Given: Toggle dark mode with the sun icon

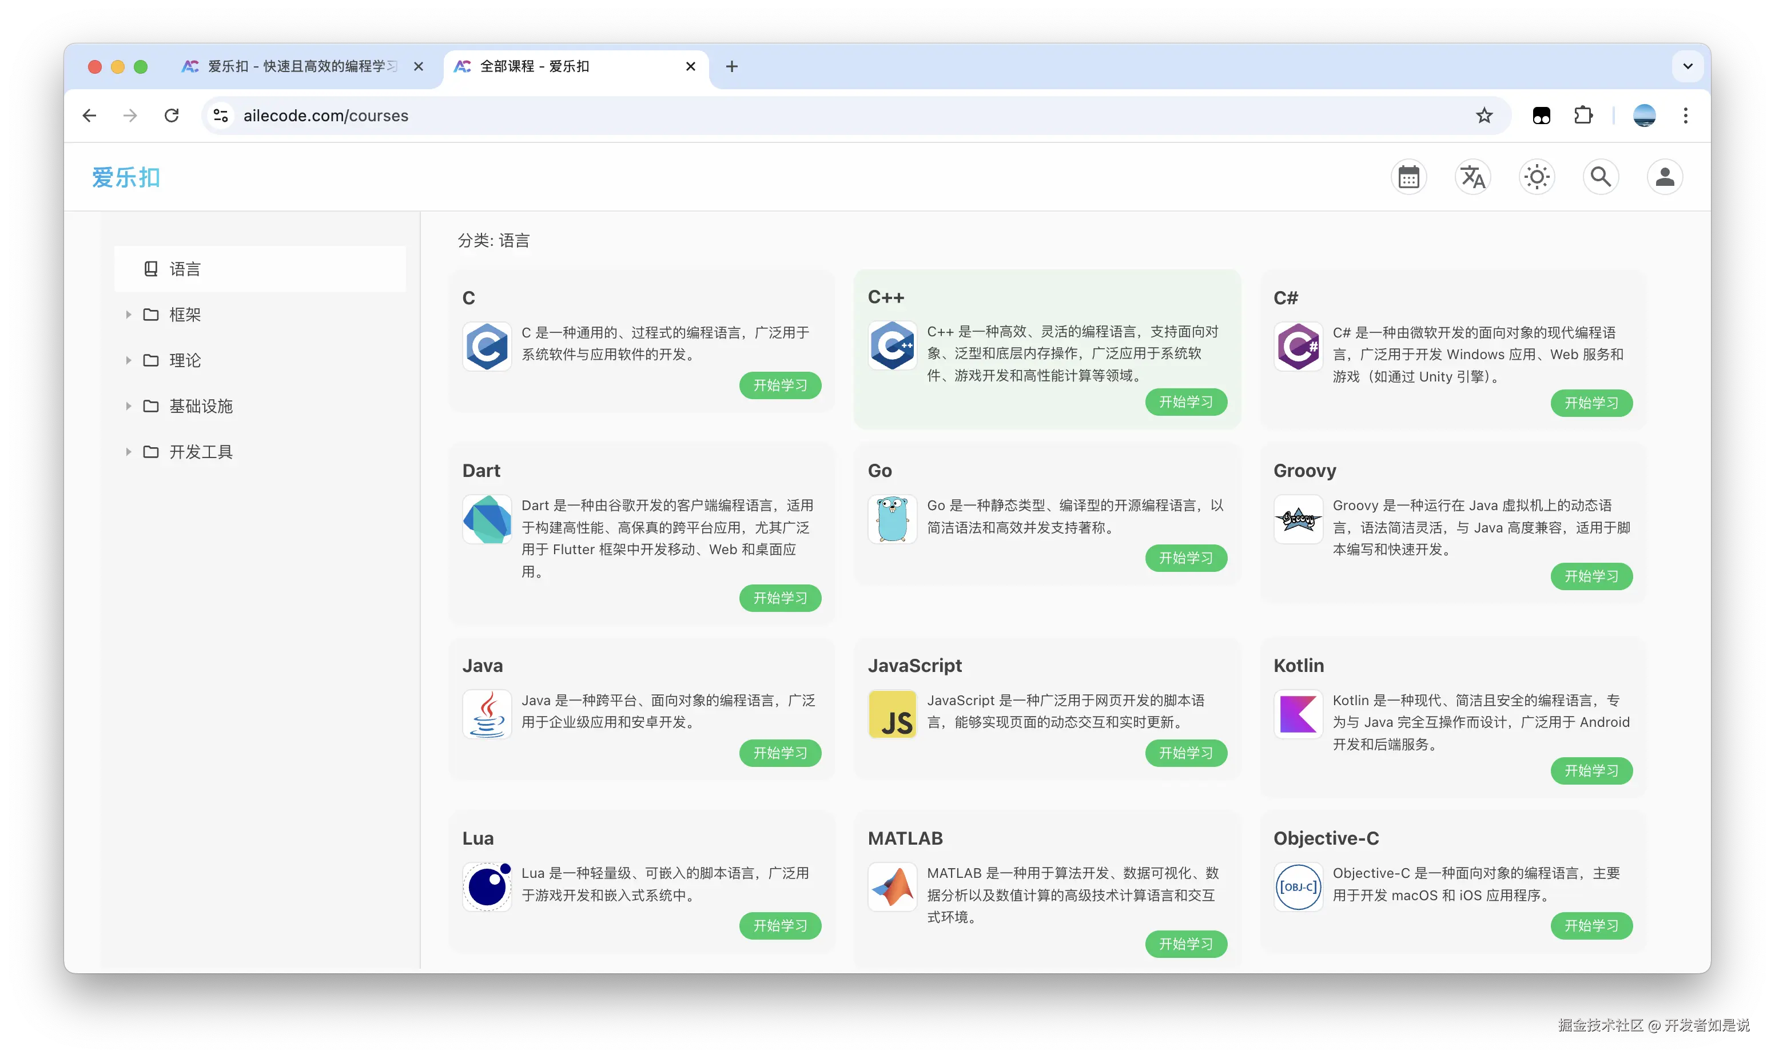Looking at the screenshot, I should coord(1537,177).
